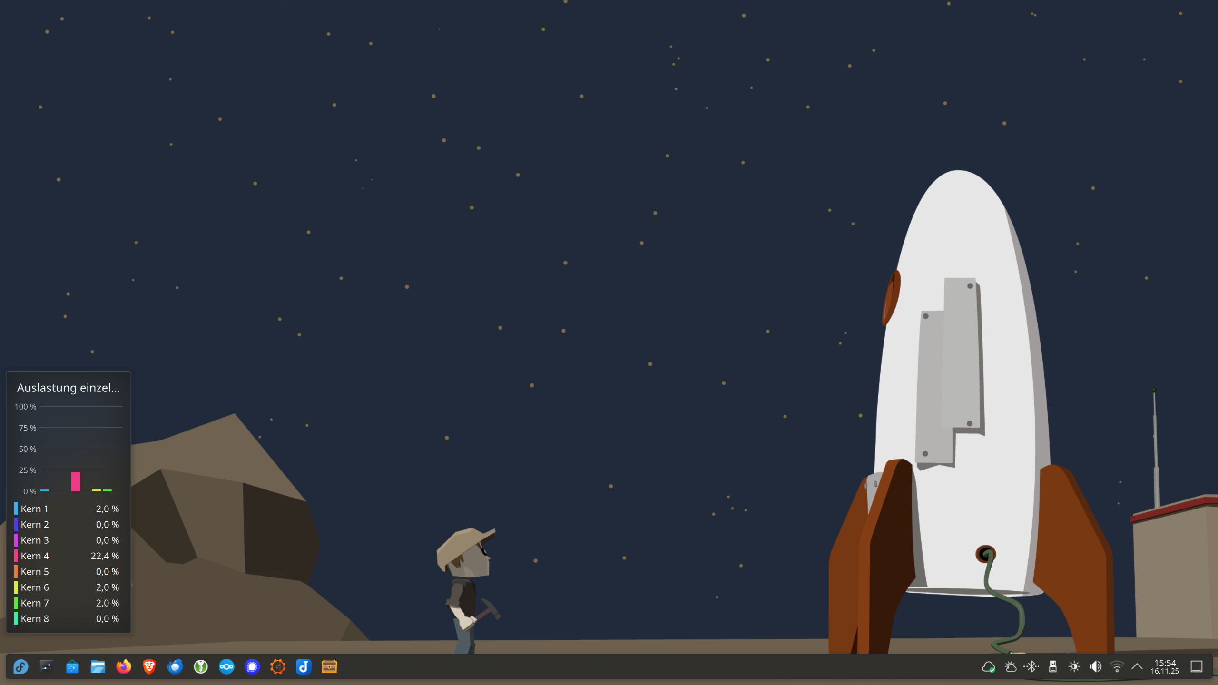
Task: Open Discover software store
Action: pyautogui.click(x=72, y=667)
